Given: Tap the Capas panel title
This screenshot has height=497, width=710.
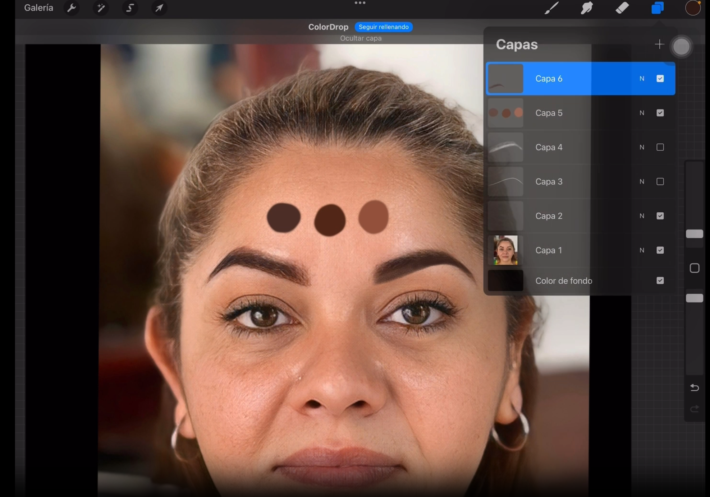Looking at the screenshot, I should pos(517,44).
